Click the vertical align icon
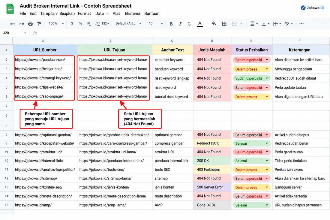Screen dimensions: 330x220 click(264, 24)
